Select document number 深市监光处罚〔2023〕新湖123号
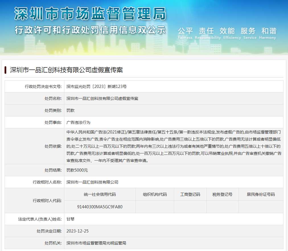Screen dimensions: 288x251 (96, 87)
